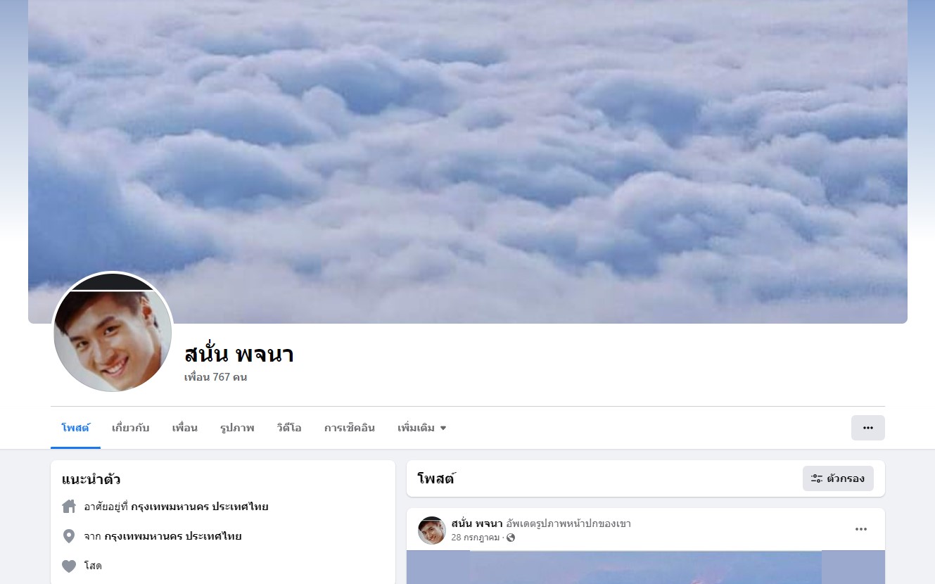Image resolution: width=935 pixels, height=584 pixels.
Task: Switch to the เกี่ยวกับ tab
Action: click(x=131, y=428)
